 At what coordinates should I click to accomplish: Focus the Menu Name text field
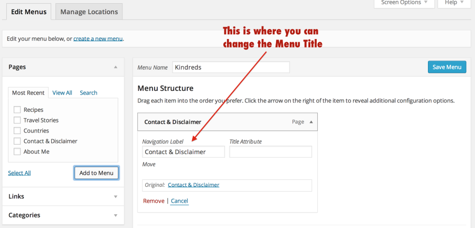(x=230, y=68)
